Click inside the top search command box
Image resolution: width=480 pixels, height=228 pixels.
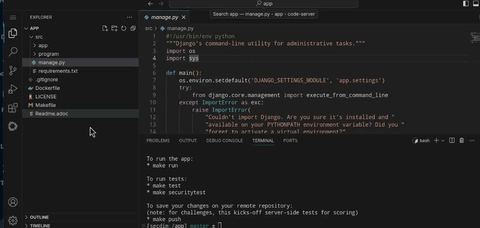[x=264, y=4]
